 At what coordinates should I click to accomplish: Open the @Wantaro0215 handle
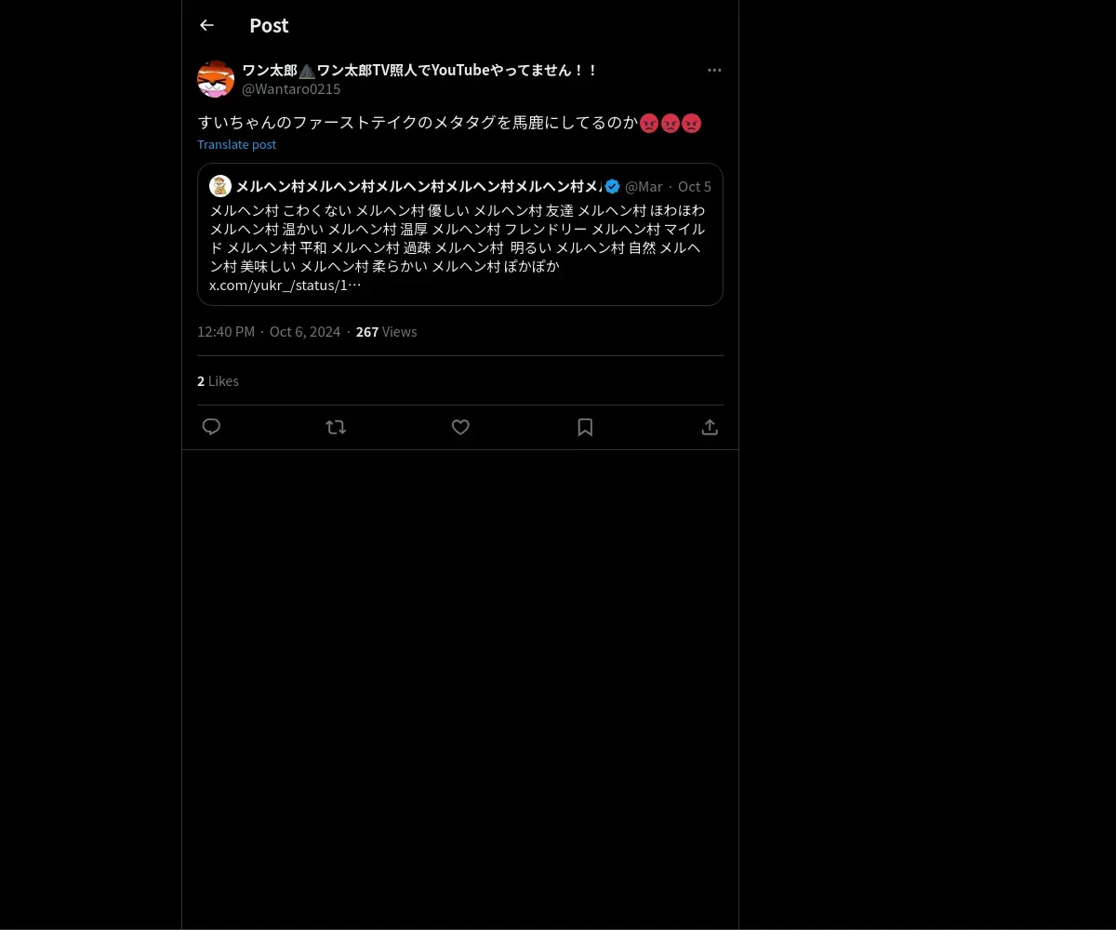(x=291, y=89)
